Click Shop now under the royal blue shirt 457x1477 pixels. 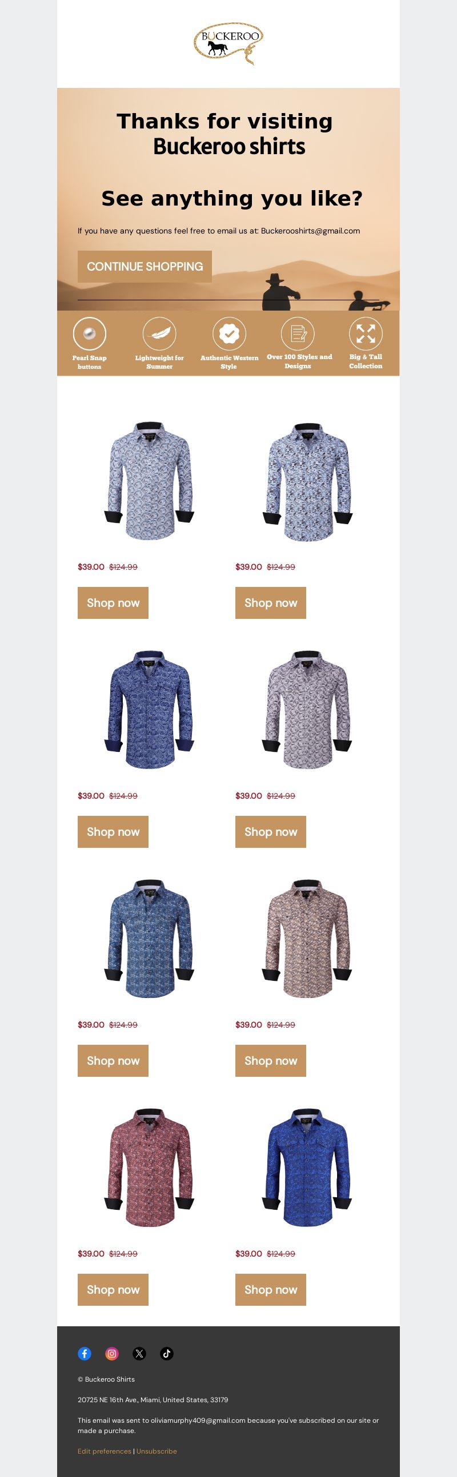pos(271,1290)
